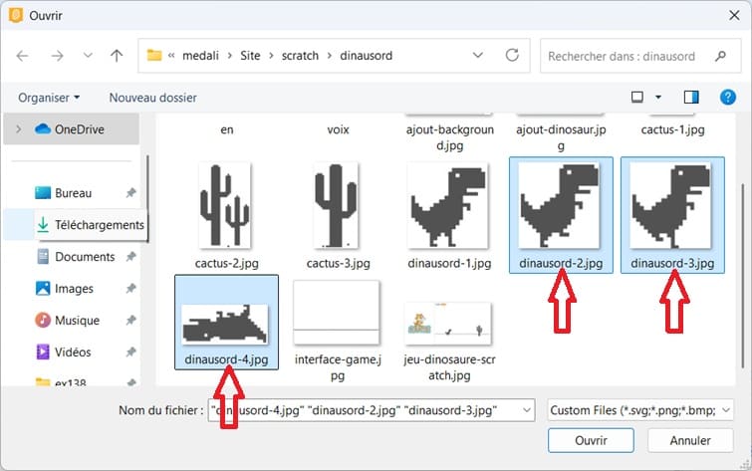Select the voix folder
Screen dimensions: 752x471
pos(338,129)
